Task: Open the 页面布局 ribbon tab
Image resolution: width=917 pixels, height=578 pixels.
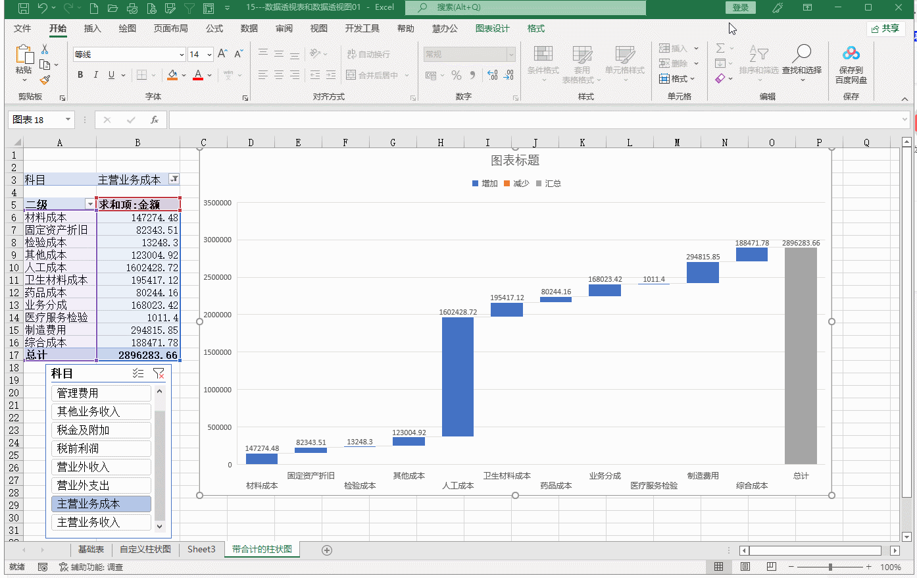Action: point(171,28)
